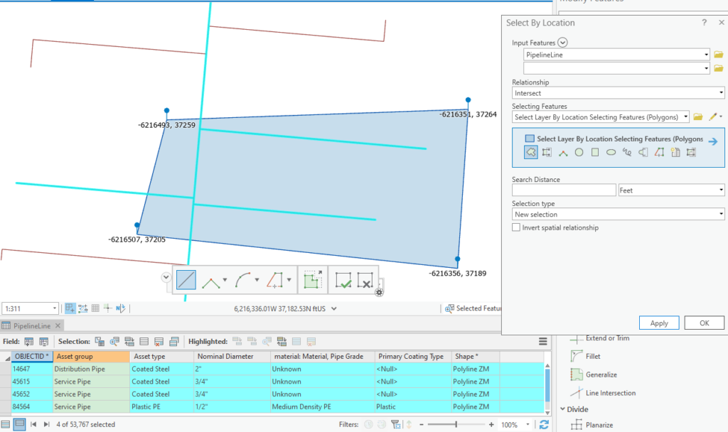The image size is (728, 432).
Task: Toggle Show all records view button
Action: click(x=6, y=424)
